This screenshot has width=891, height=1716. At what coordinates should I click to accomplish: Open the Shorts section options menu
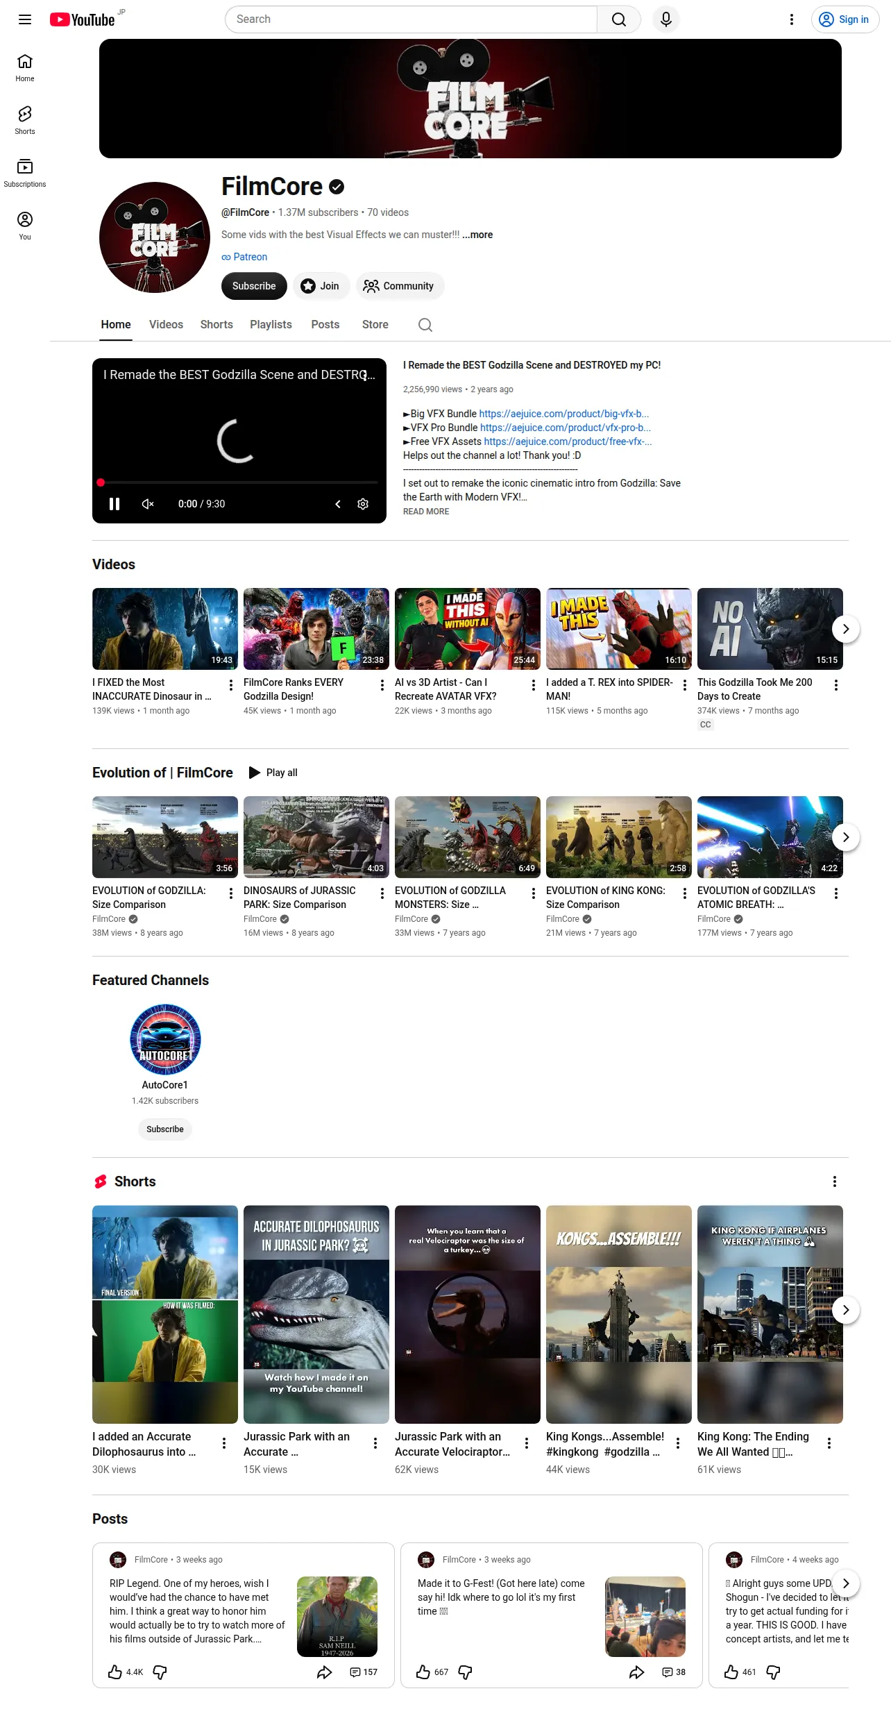835,1181
